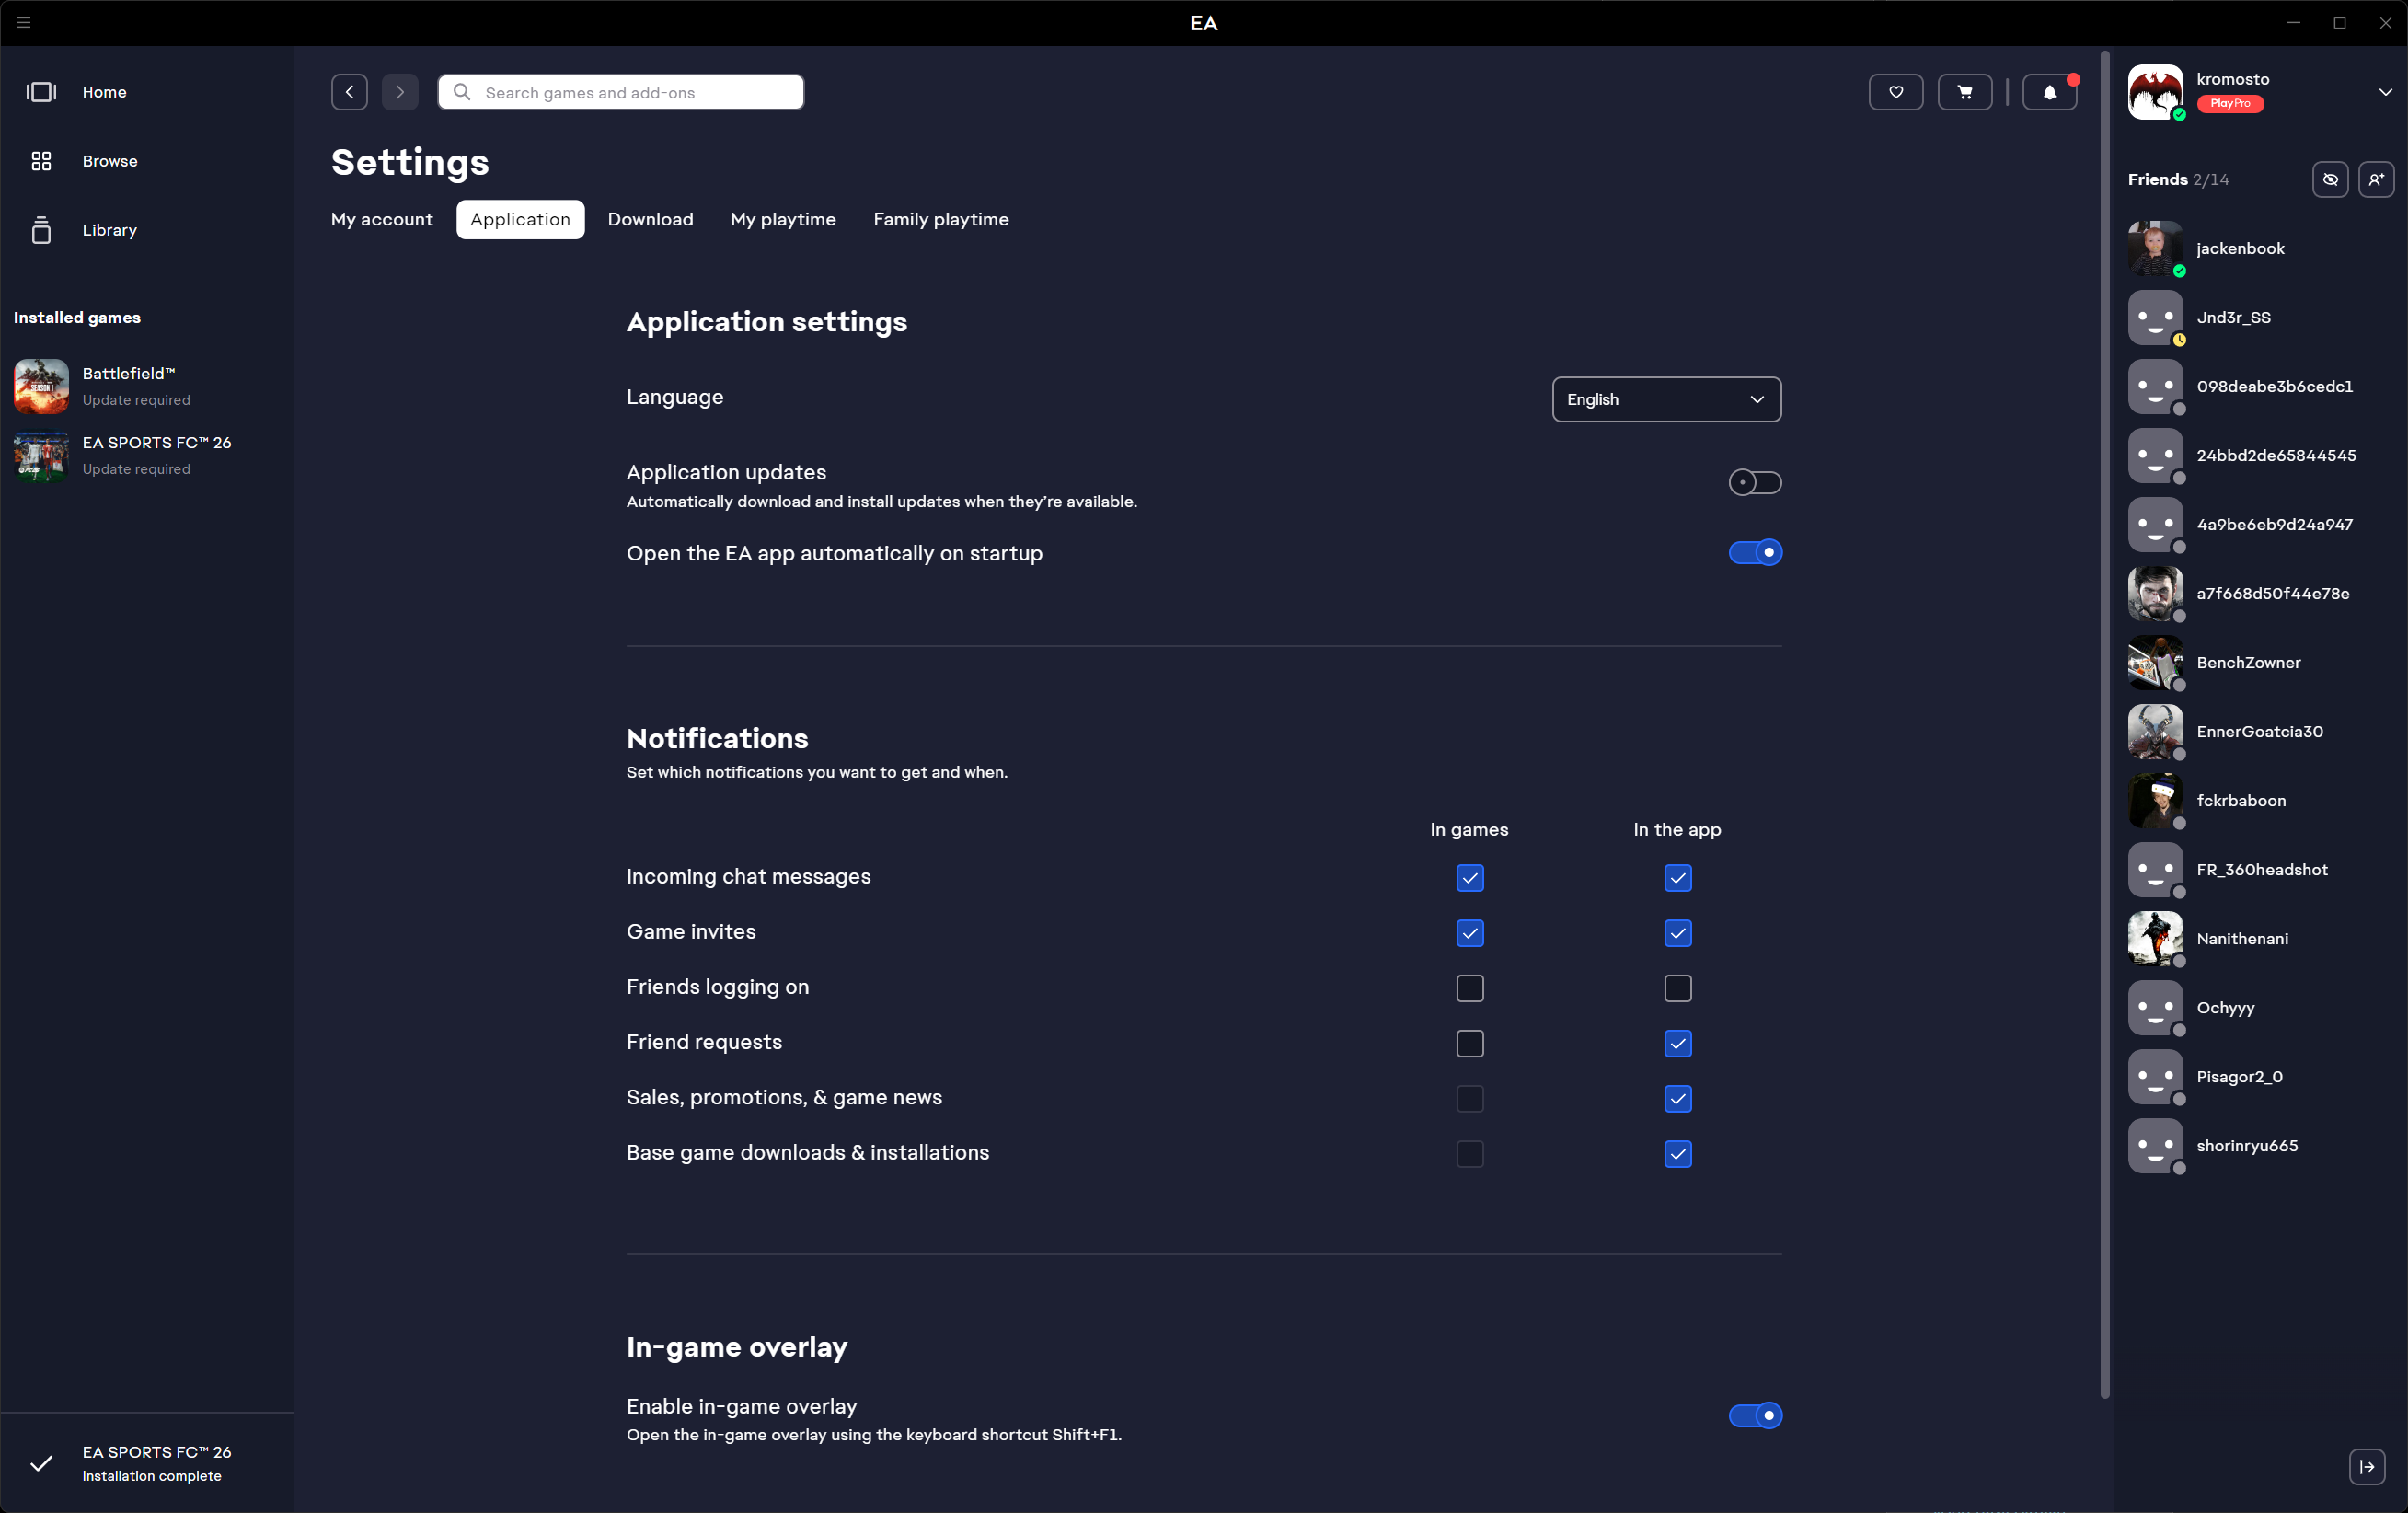Click FR_360headshot friend avatar

pyautogui.click(x=2155, y=869)
